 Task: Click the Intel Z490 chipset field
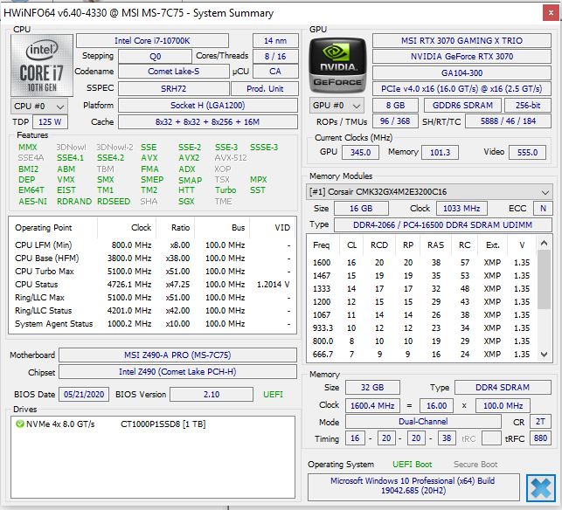pyautogui.click(x=177, y=372)
